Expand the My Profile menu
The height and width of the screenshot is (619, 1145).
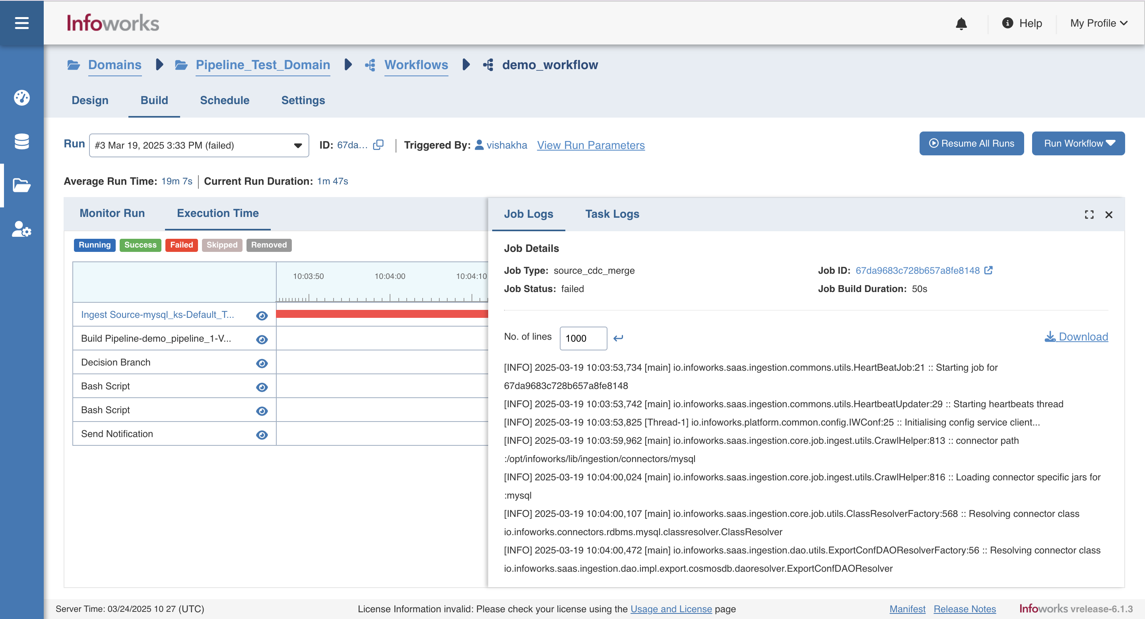point(1099,23)
